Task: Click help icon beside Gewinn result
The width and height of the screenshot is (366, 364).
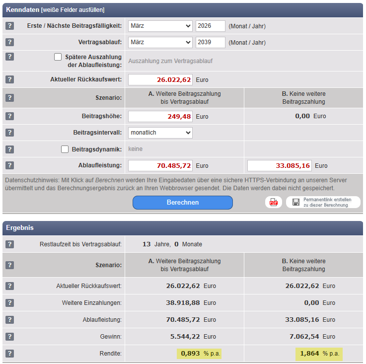Action: (x=10, y=337)
